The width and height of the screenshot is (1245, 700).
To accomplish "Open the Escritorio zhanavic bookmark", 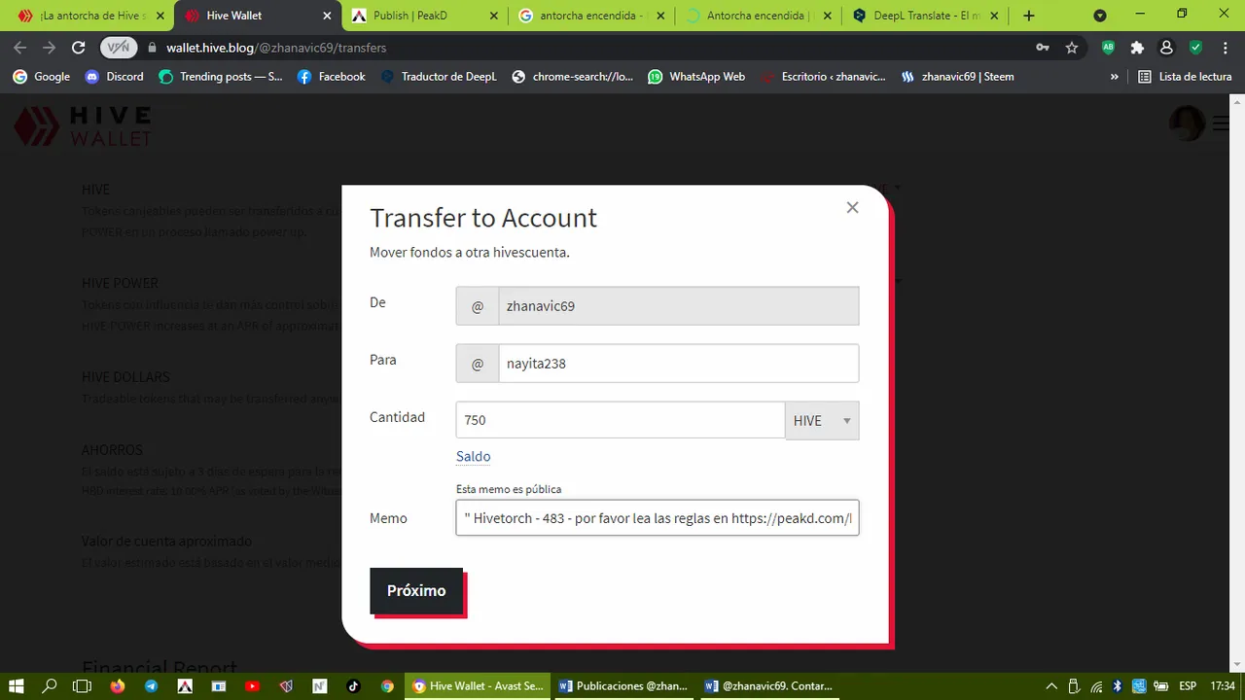I will 823,77.
